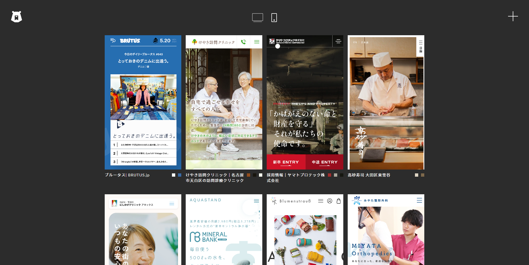Select red color swatch under Yamato Protec

point(330,175)
